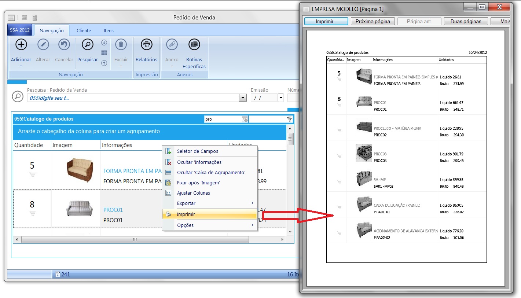Click the record count icon next to 241
Screen dimensions: 521x298
pos(58,274)
